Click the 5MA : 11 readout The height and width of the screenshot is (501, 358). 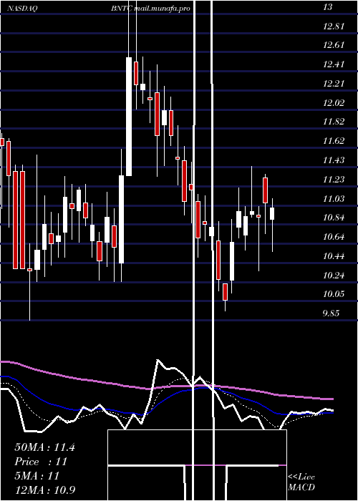(37, 476)
